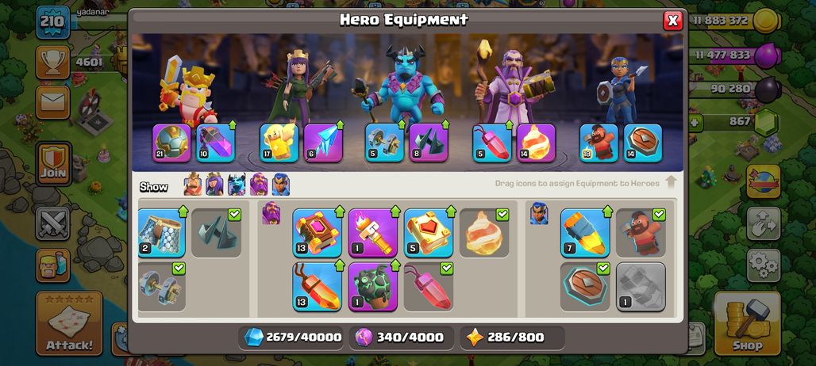The image size is (816, 366).
Task: Select Barbarian King's Spiky Ball level 21
Action: coord(171,143)
